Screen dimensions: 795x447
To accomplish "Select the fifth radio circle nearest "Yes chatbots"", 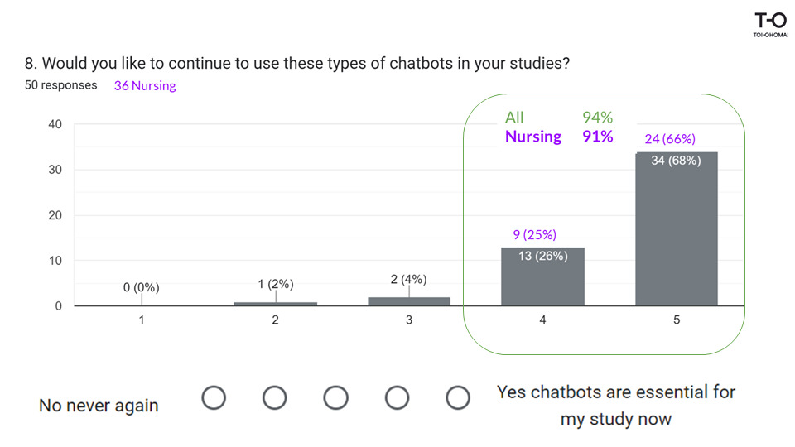I will coord(458,398).
